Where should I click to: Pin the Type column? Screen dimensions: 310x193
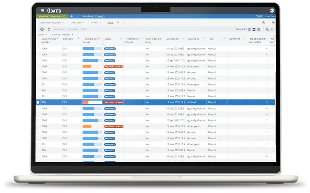pyautogui.click(x=224, y=39)
